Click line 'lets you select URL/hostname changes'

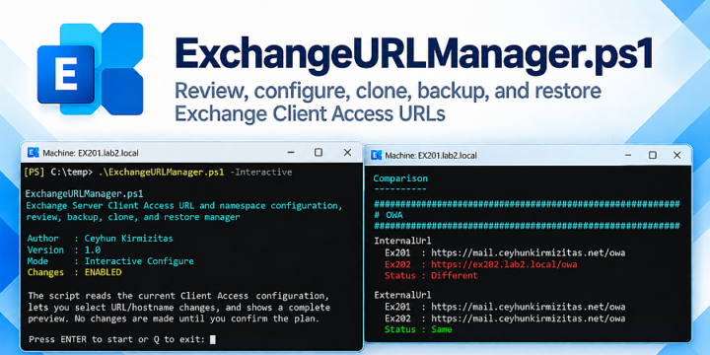pyautogui.click(x=178, y=308)
